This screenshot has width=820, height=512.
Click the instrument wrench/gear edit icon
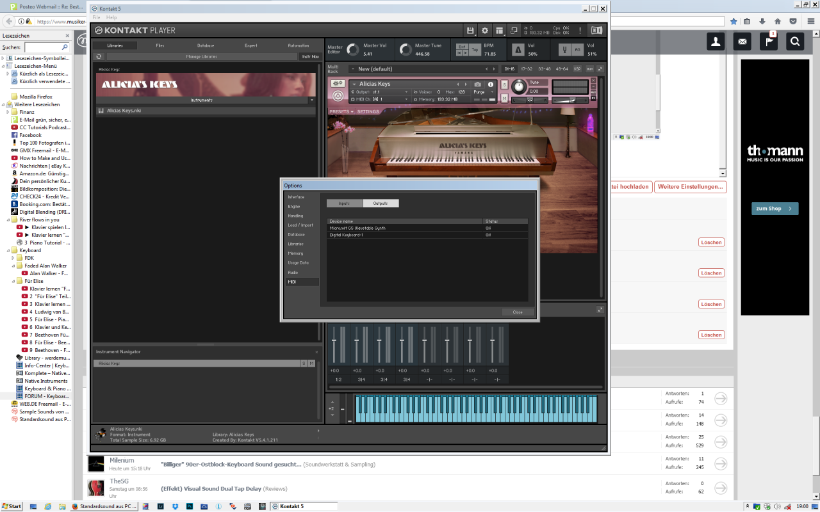coord(338,84)
